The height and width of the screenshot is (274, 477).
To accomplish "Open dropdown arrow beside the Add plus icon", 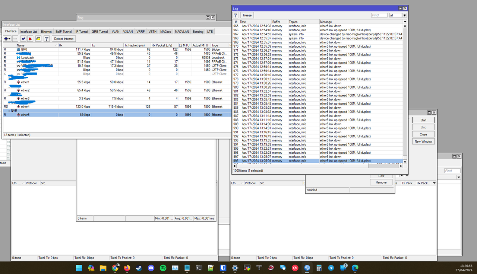I will 10,39.
